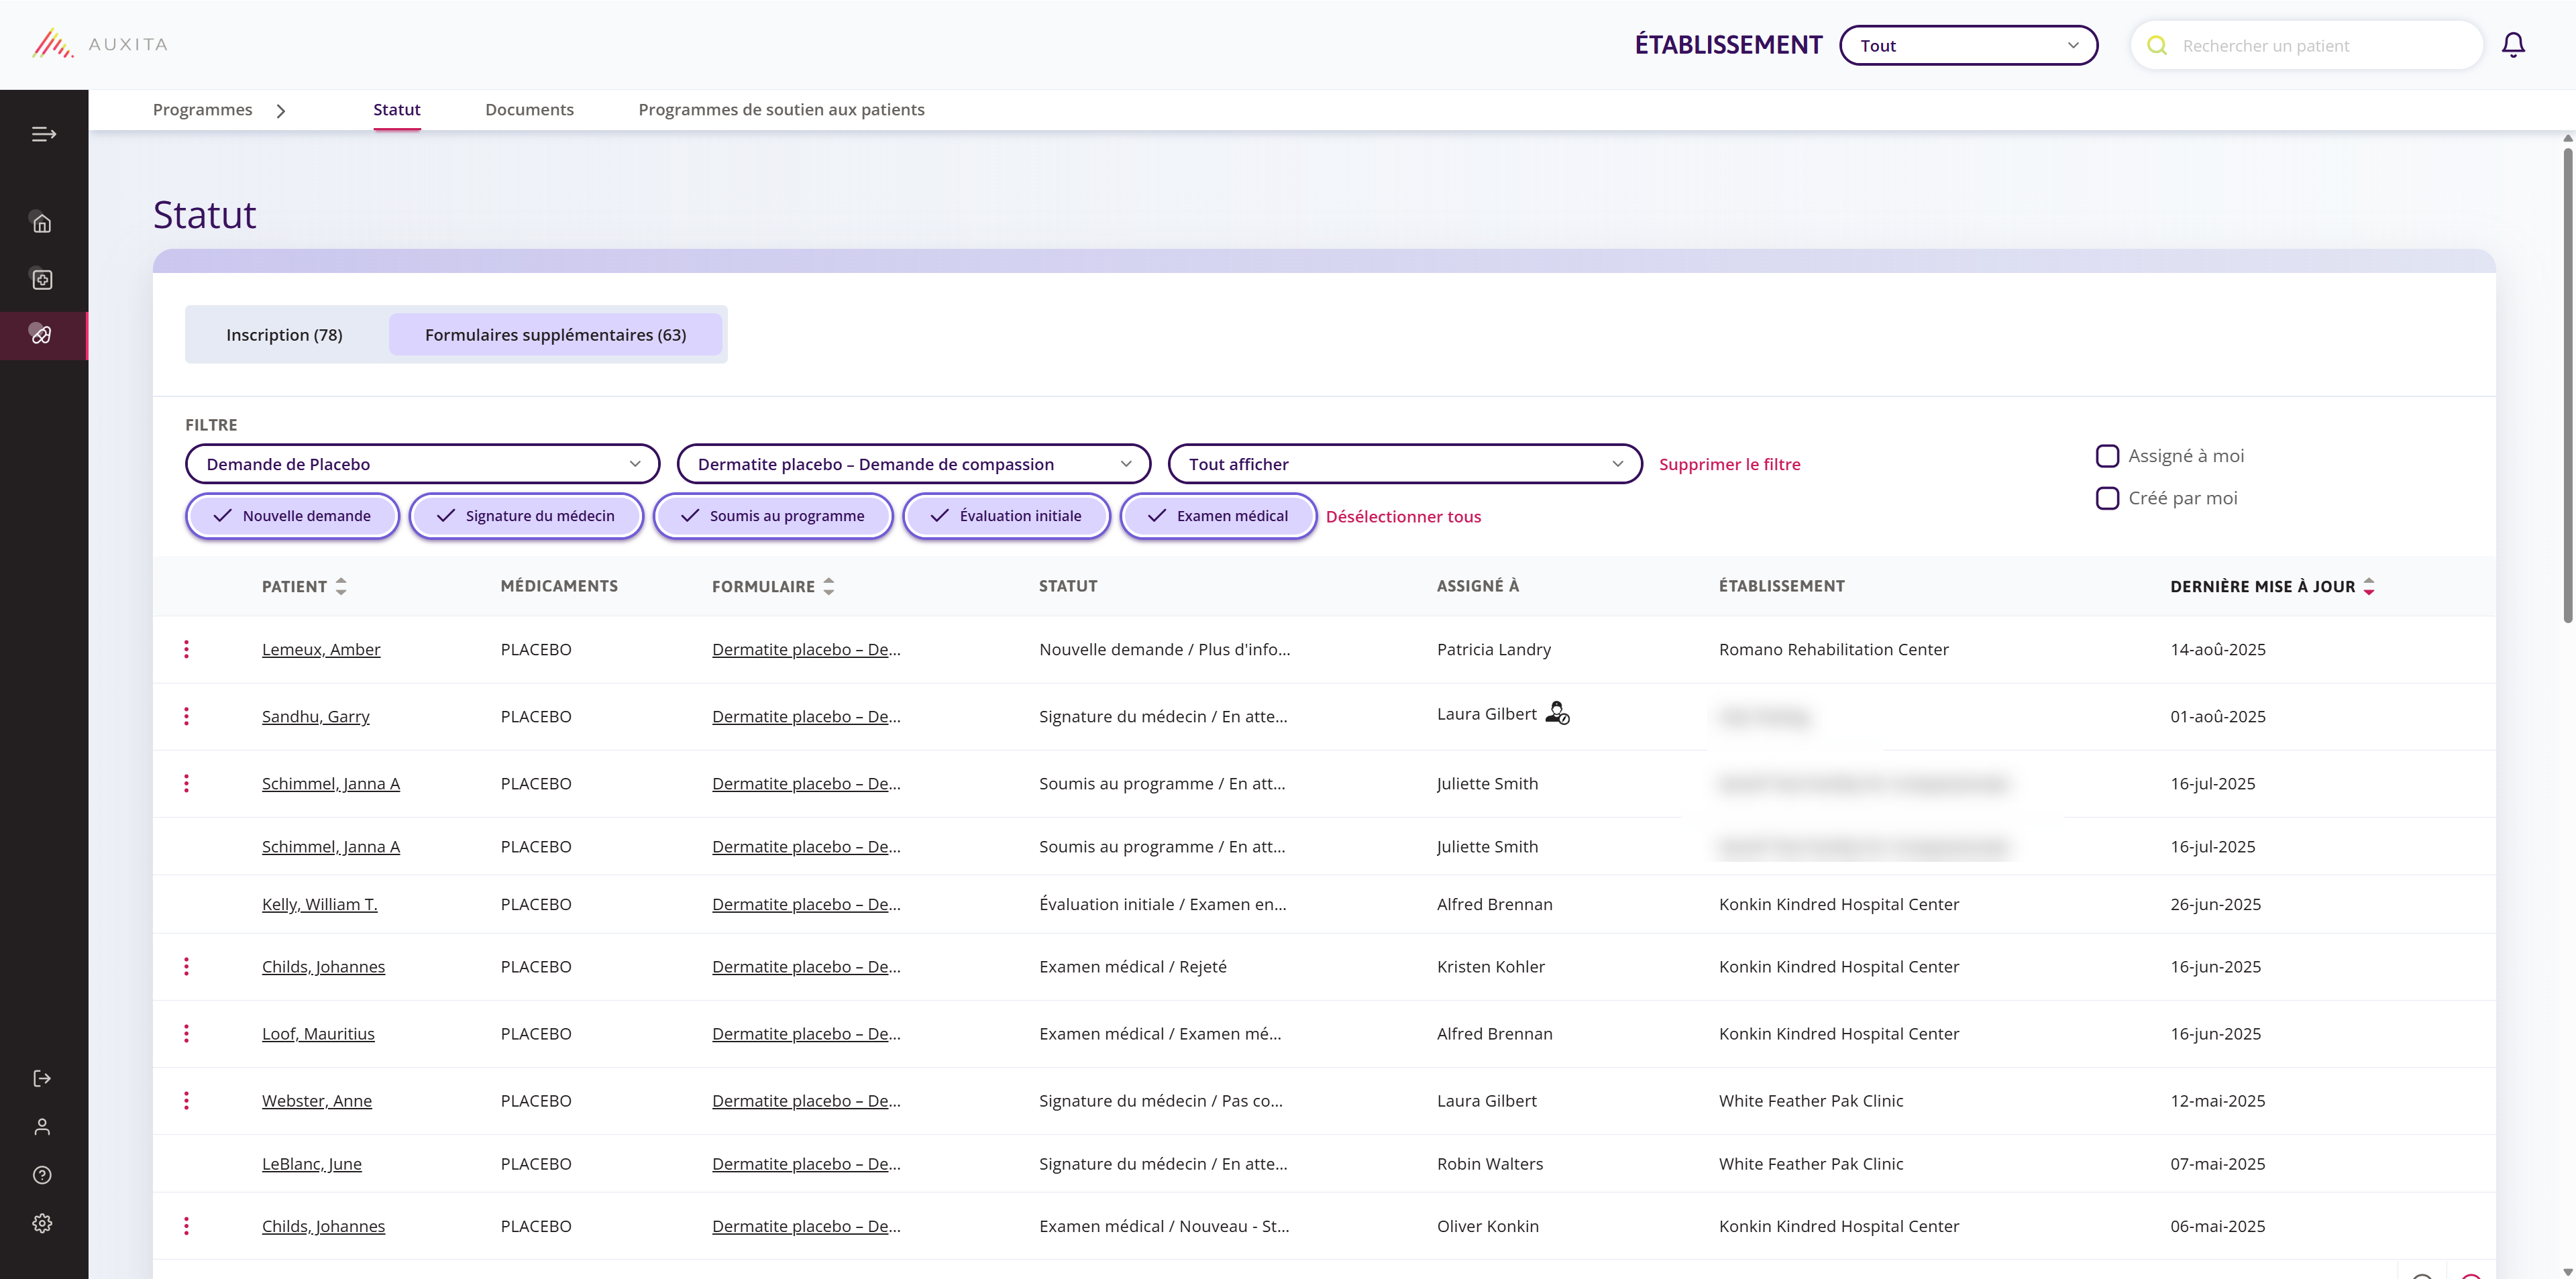Toggle the Examen médical filter chip
Image resolution: width=2576 pixels, height=1279 pixels.
(1218, 516)
